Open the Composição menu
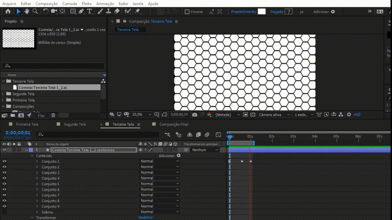 [x=46, y=4]
